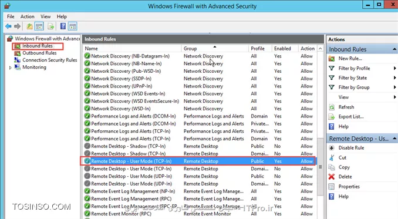Image resolution: width=398 pixels, height=219 pixels.
Task: Click the Forward arrow toolbar icon
Action: pos(17,26)
